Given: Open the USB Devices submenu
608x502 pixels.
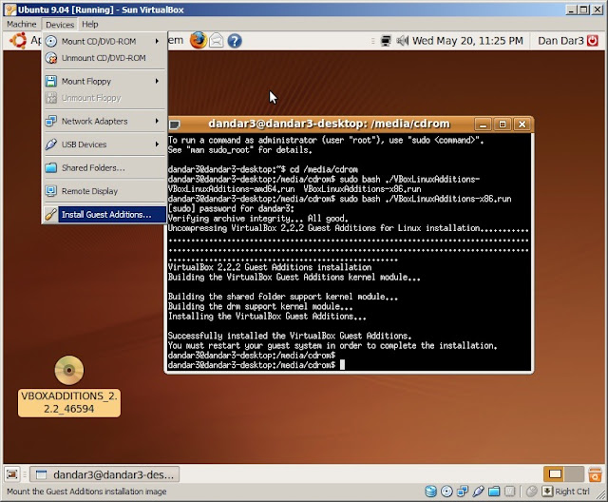Looking at the screenshot, I should pos(104,145).
